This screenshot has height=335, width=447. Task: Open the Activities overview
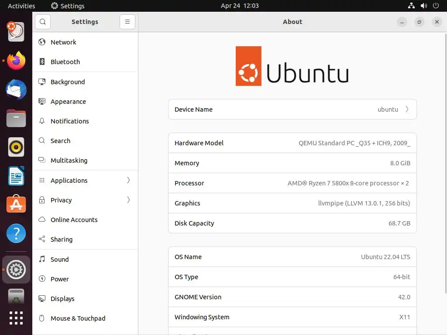click(x=21, y=6)
